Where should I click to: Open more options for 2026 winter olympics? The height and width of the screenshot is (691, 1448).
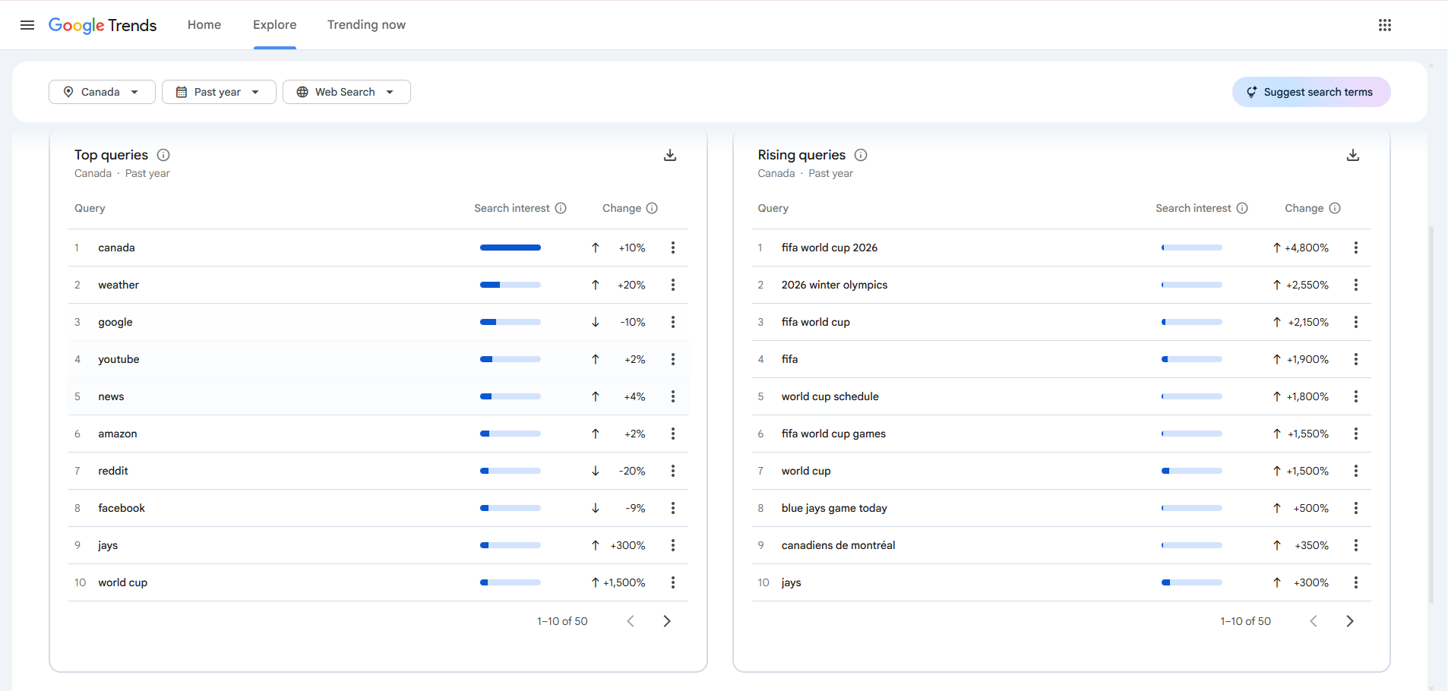tap(1356, 285)
